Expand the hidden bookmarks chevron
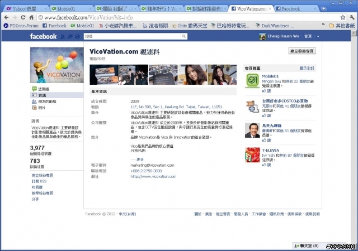Screen dimensions: 358x251 point(323,25)
